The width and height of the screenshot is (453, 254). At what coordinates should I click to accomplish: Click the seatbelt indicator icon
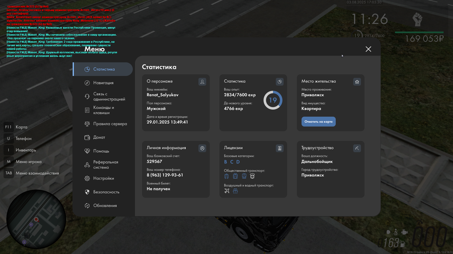[x=396, y=232]
